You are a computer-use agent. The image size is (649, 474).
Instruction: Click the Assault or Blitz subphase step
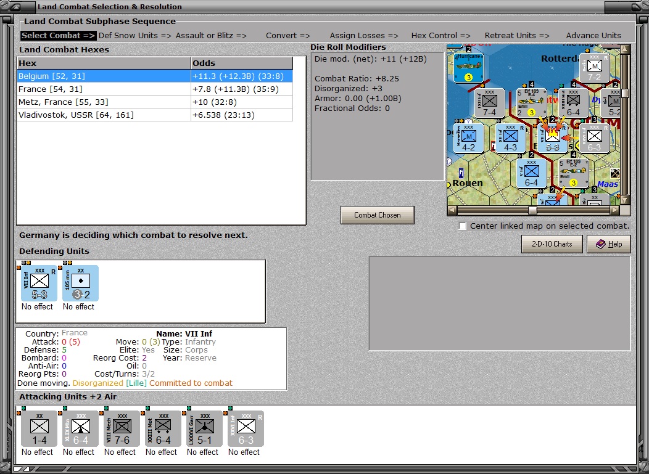coord(211,36)
